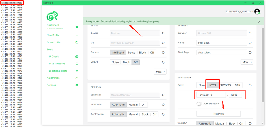274x128 pixels.
Task: Click the New Profile plus icon
Action: pyautogui.click(x=77, y=35)
